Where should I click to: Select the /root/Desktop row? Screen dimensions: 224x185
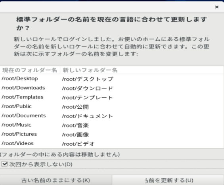(112, 79)
